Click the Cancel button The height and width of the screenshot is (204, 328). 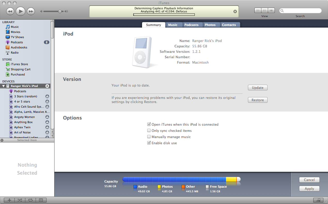(309, 180)
